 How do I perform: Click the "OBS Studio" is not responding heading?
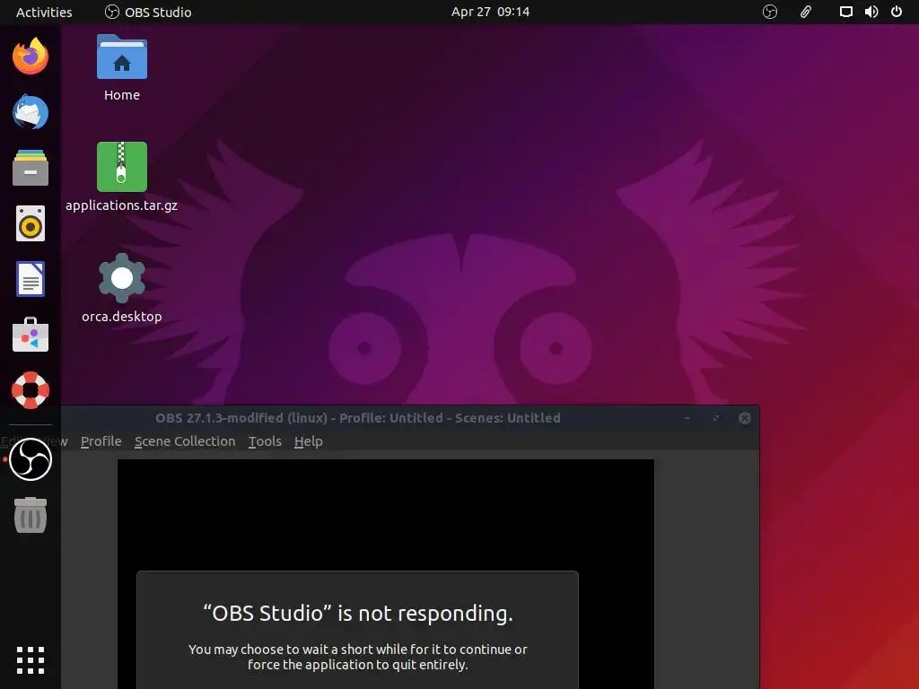click(x=357, y=613)
